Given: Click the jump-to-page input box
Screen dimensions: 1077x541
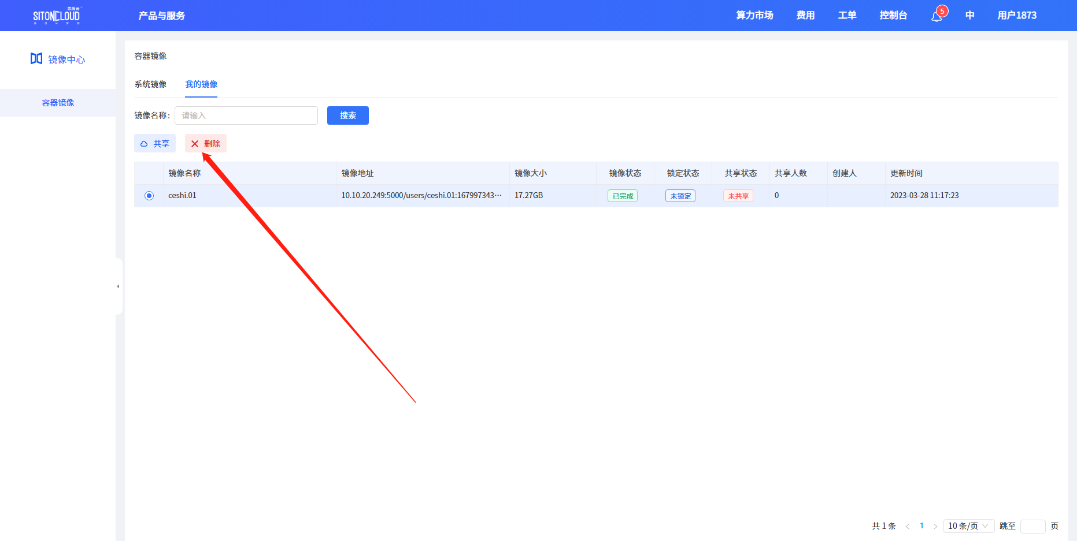Looking at the screenshot, I should click(1032, 526).
